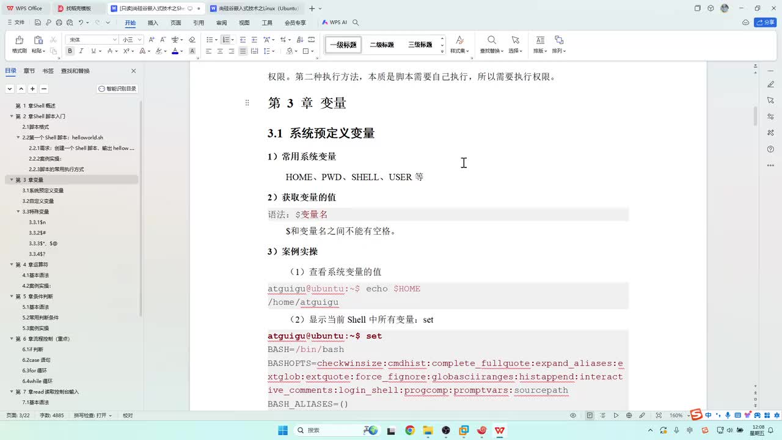The height and width of the screenshot is (440, 782).
Task: Click the Undo arrow icon
Action: (81, 23)
